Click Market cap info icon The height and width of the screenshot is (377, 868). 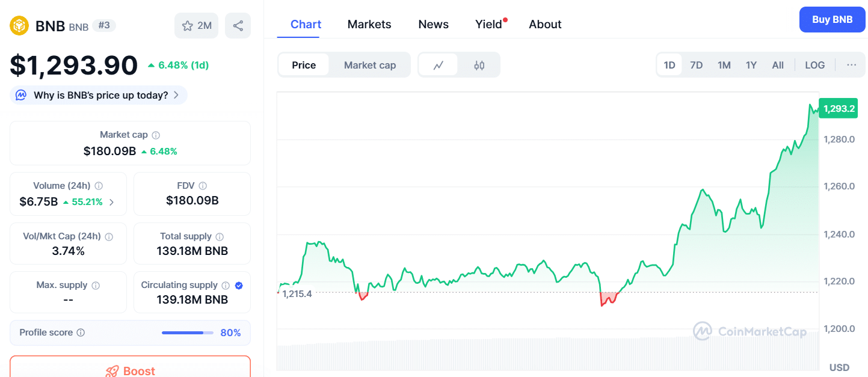tap(156, 135)
